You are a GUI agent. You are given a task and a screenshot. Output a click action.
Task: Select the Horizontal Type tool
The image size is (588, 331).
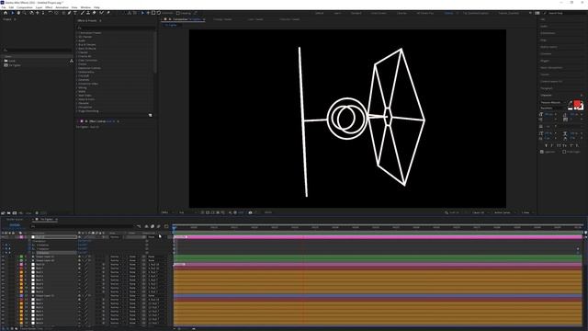[75, 13]
